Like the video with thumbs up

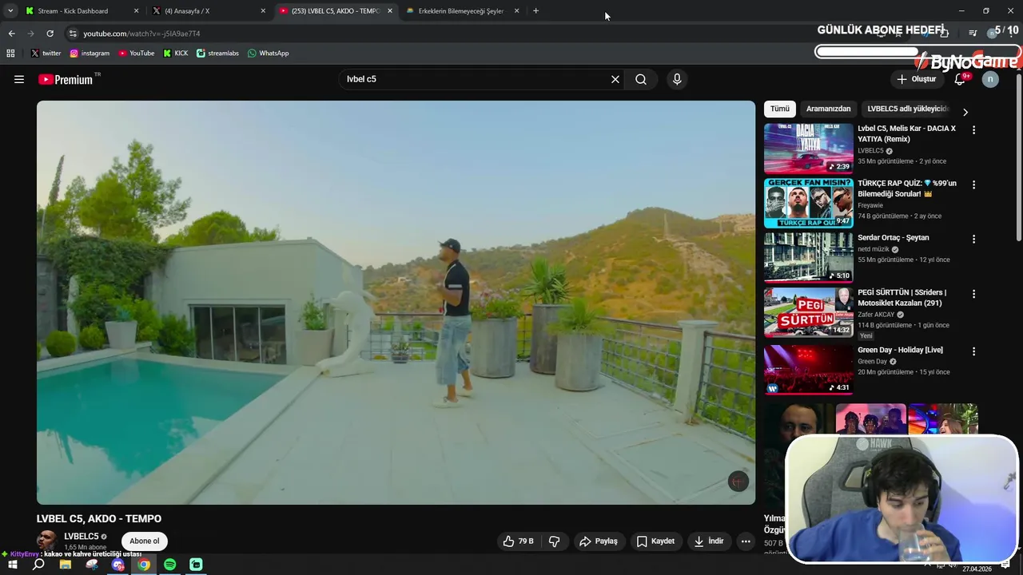(x=518, y=541)
